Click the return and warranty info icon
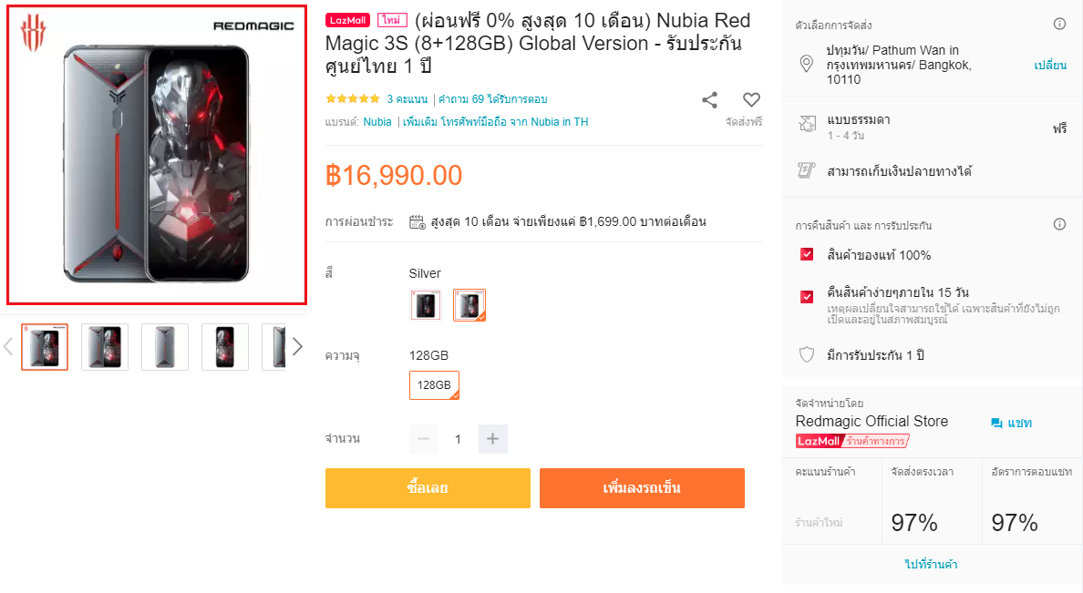This screenshot has height=593, width=1083. coord(1059,224)
